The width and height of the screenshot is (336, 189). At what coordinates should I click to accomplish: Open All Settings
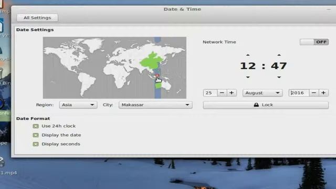(37, 18)
